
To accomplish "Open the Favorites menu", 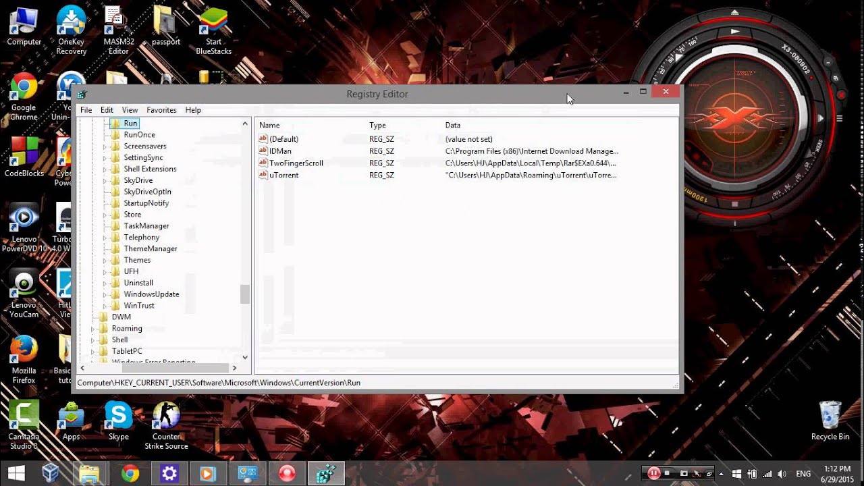I will click(161, 110).
